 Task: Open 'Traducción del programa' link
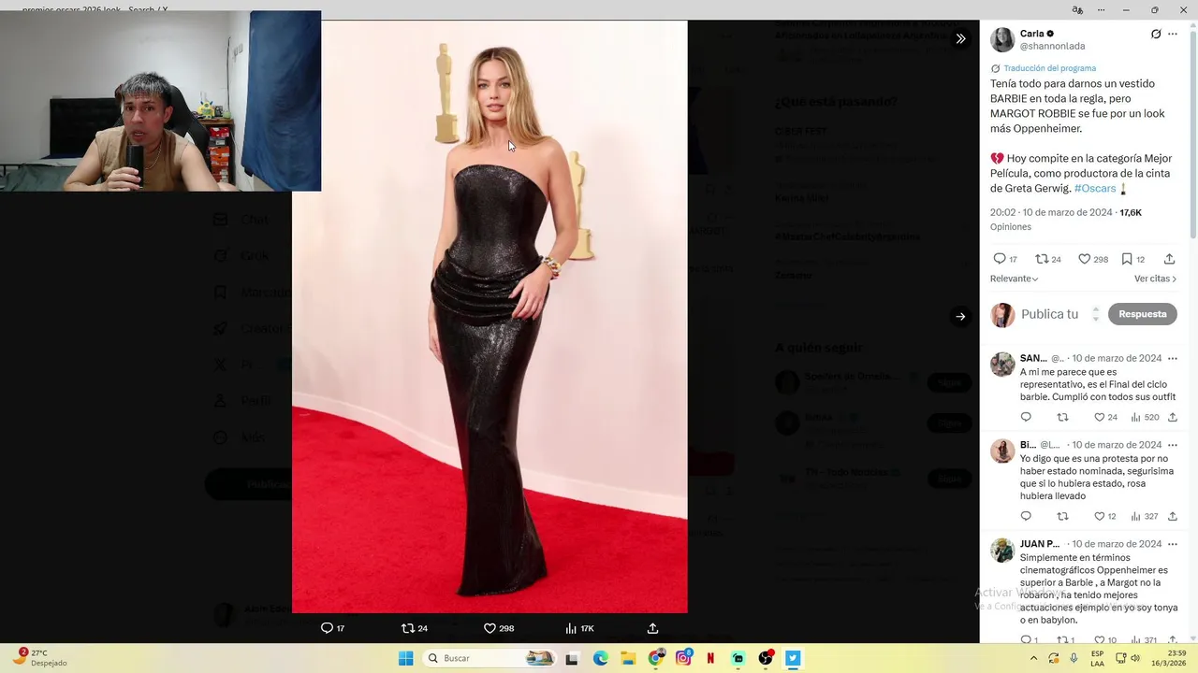pos(1049,68)
